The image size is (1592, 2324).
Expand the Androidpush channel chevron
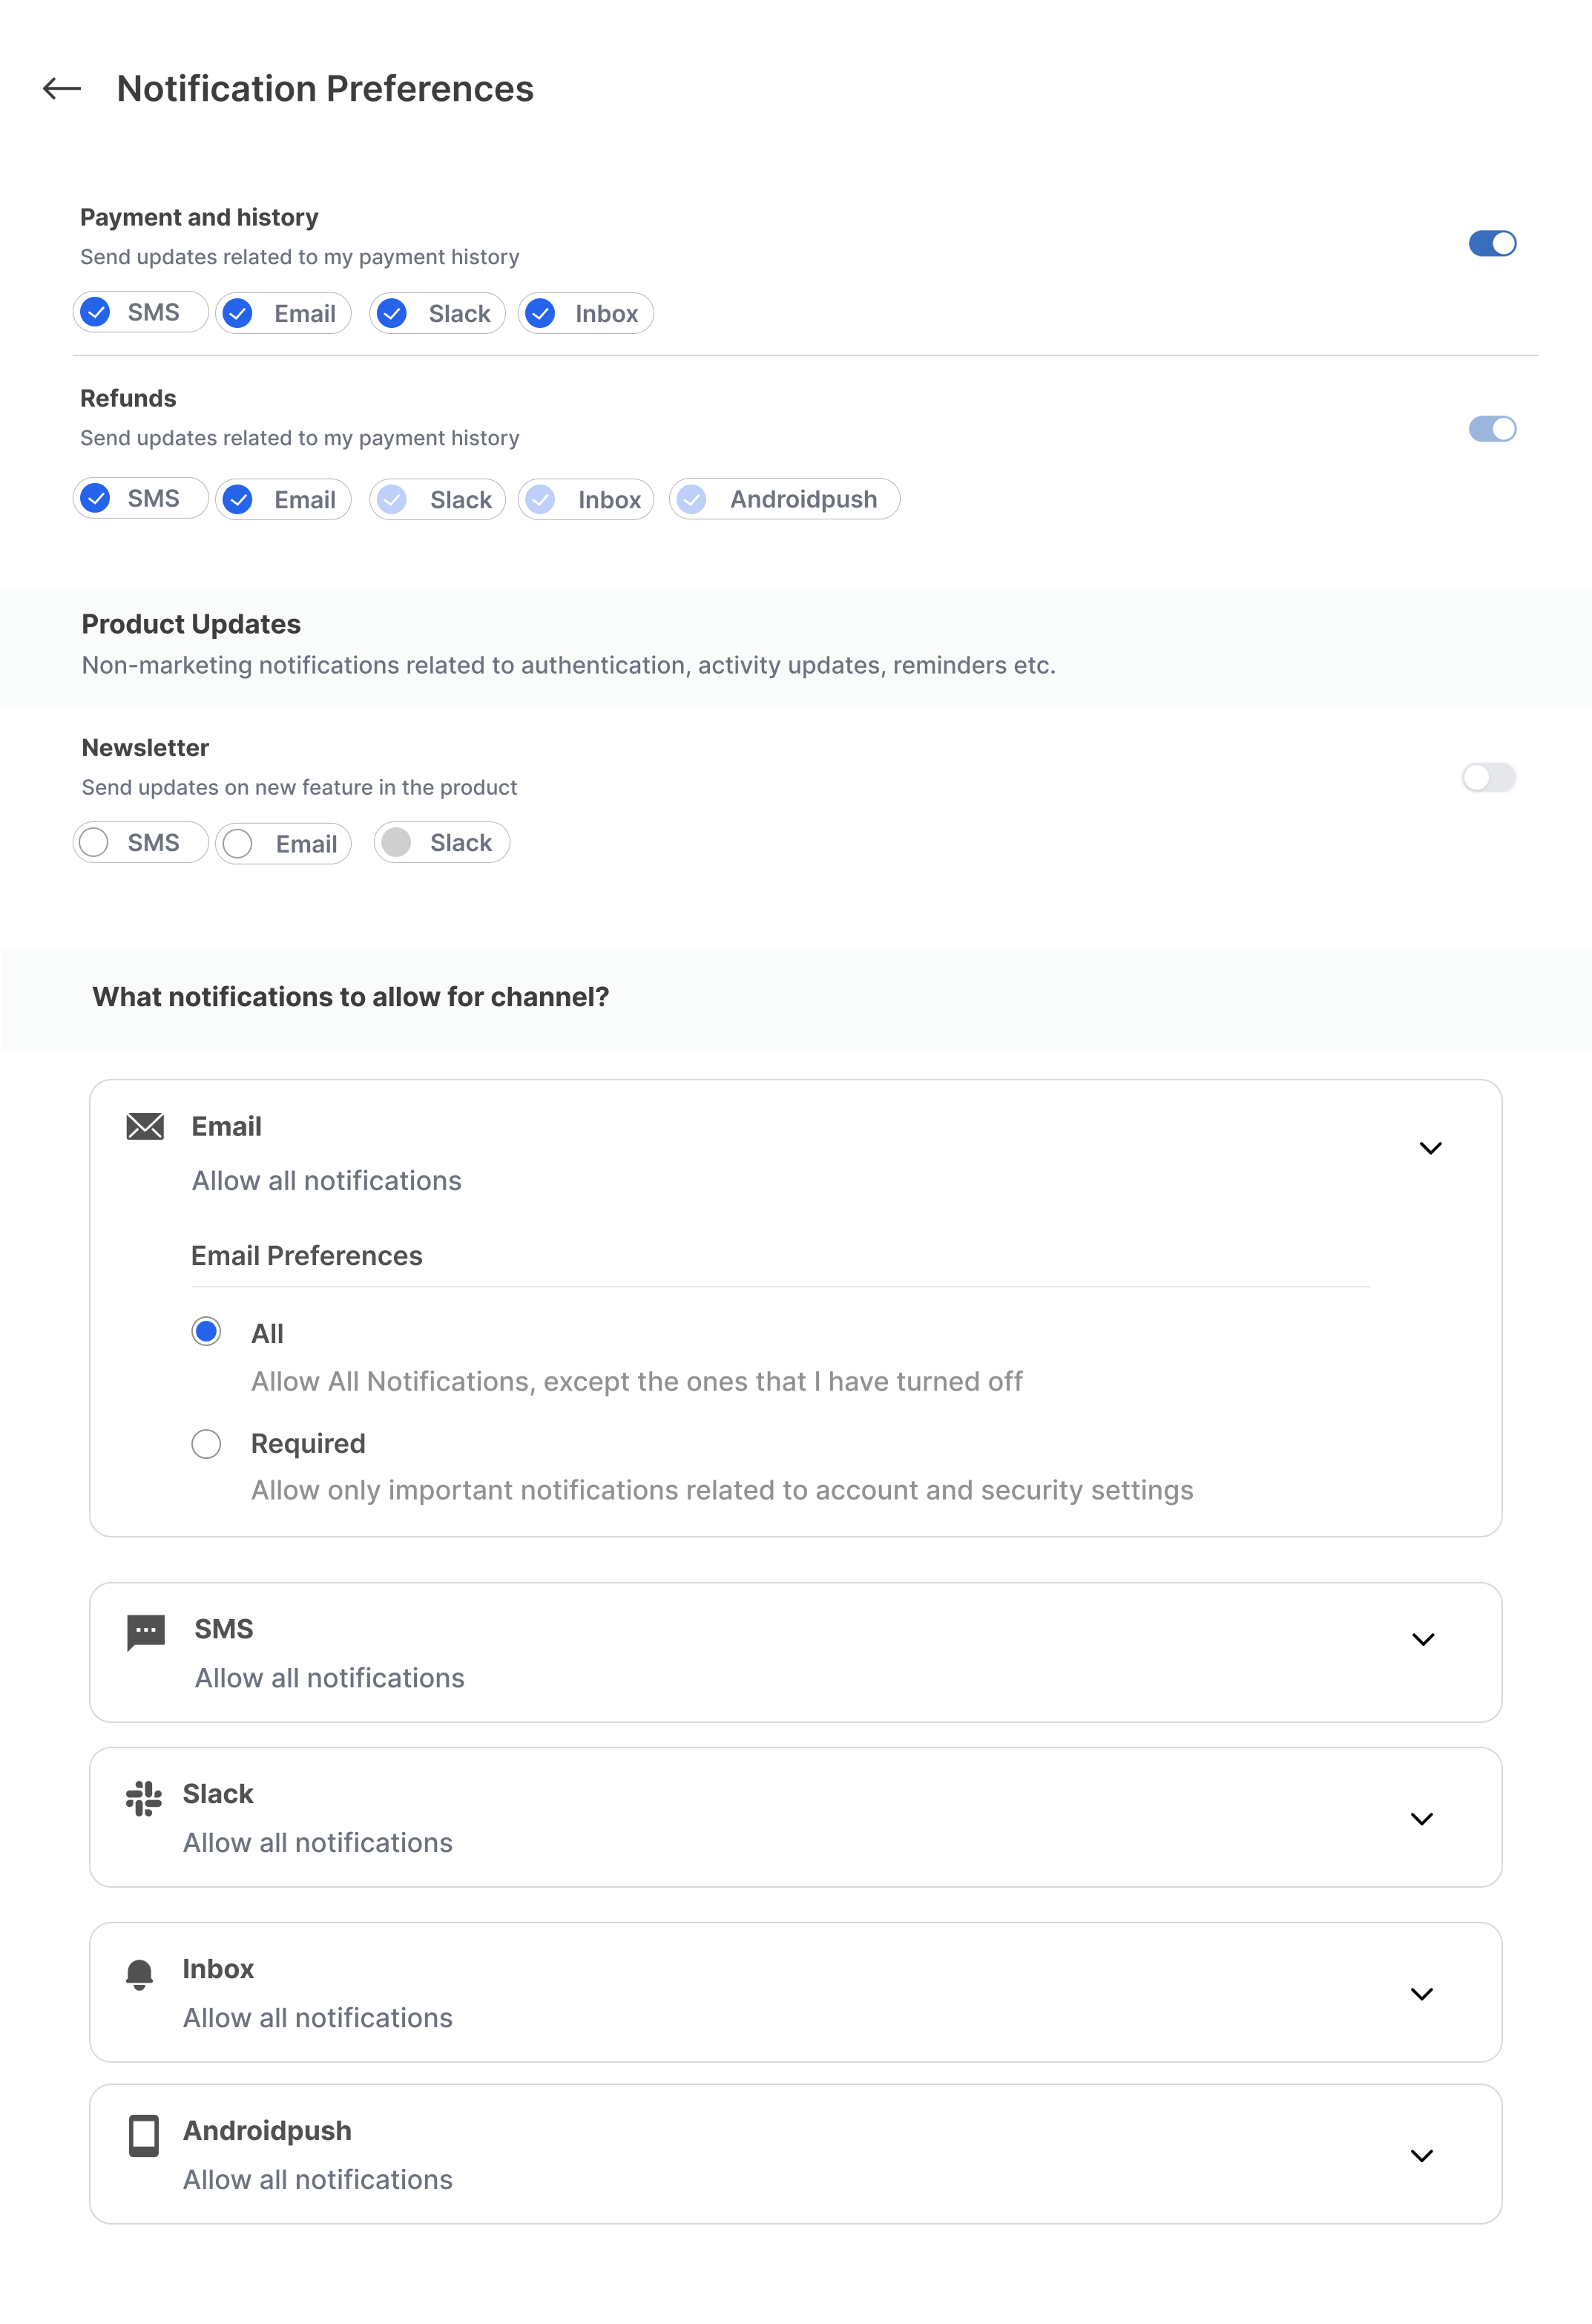(1422, 2156)
